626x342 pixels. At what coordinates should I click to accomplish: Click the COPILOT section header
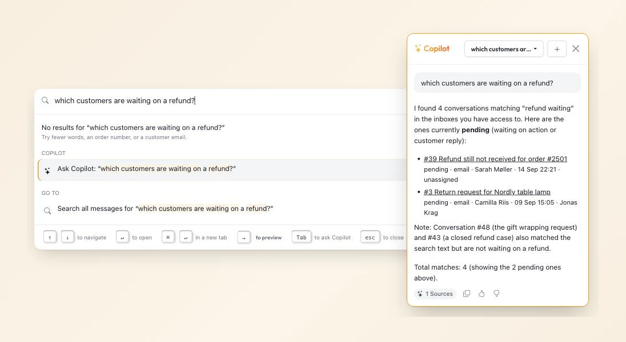(54, 153)
